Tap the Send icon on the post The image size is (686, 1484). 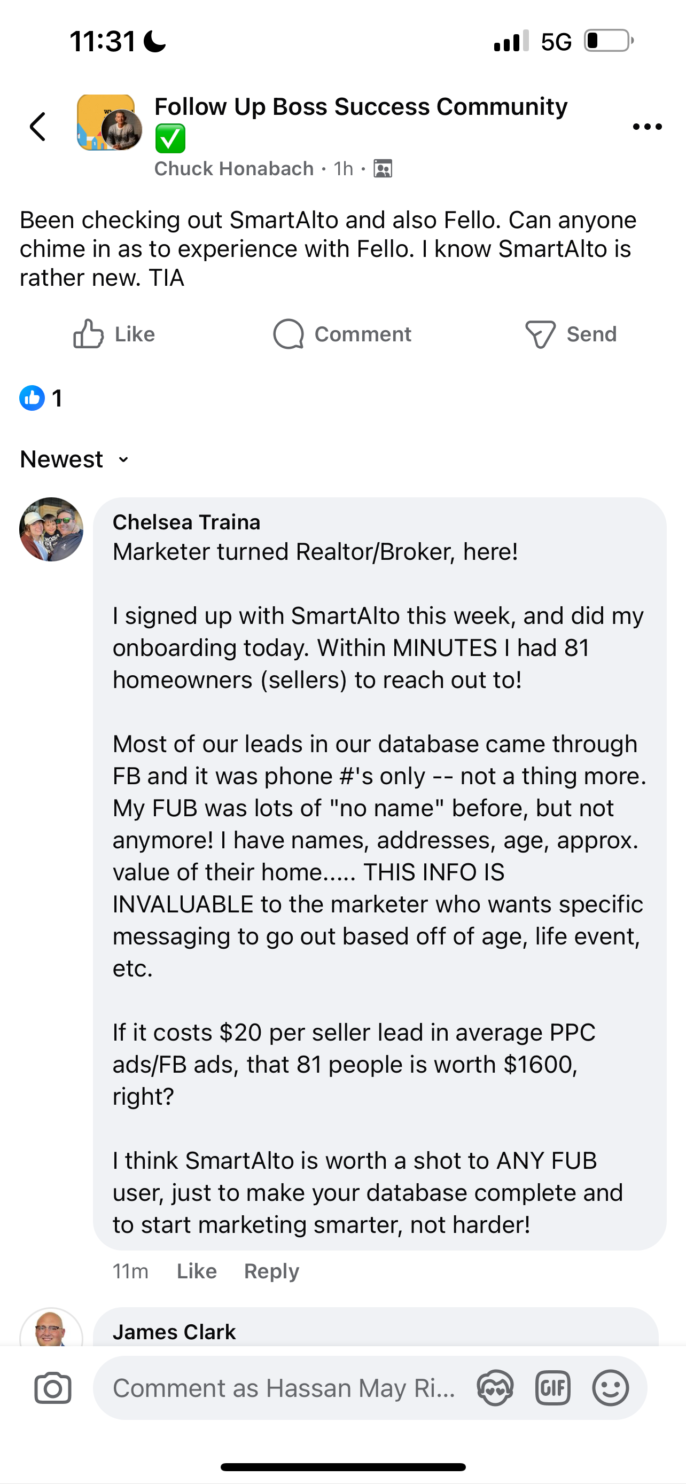tap(540, 334)
